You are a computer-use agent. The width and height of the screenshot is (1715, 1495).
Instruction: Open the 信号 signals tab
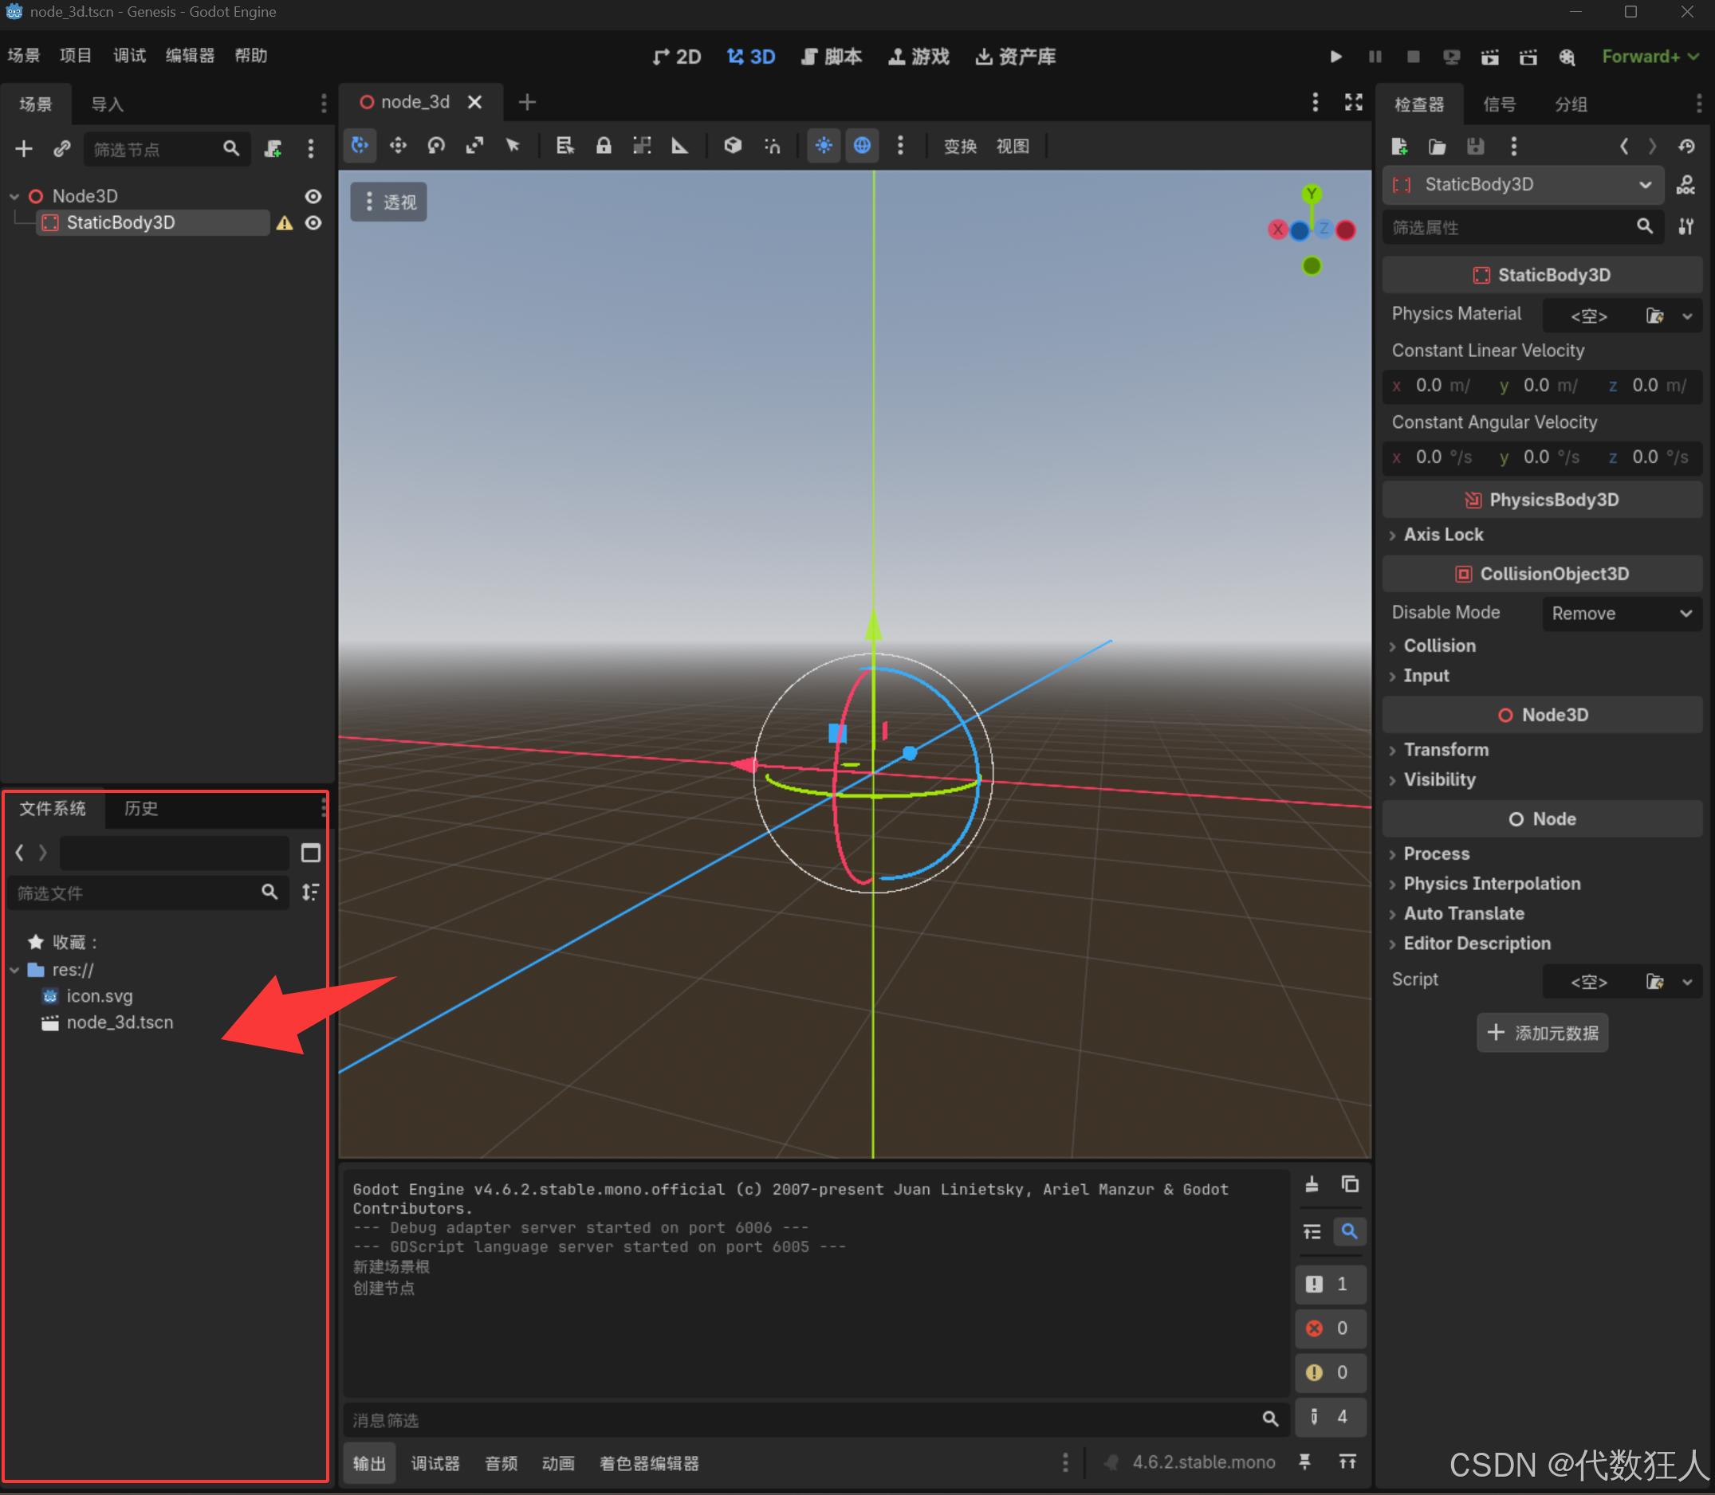[1499, 104]
